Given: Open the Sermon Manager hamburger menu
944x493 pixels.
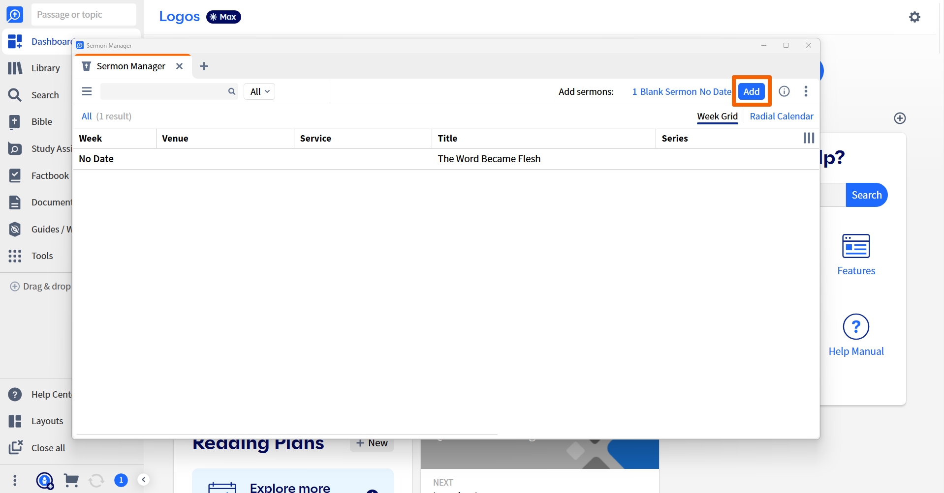Looking at the screenshot, I should 87,91.
